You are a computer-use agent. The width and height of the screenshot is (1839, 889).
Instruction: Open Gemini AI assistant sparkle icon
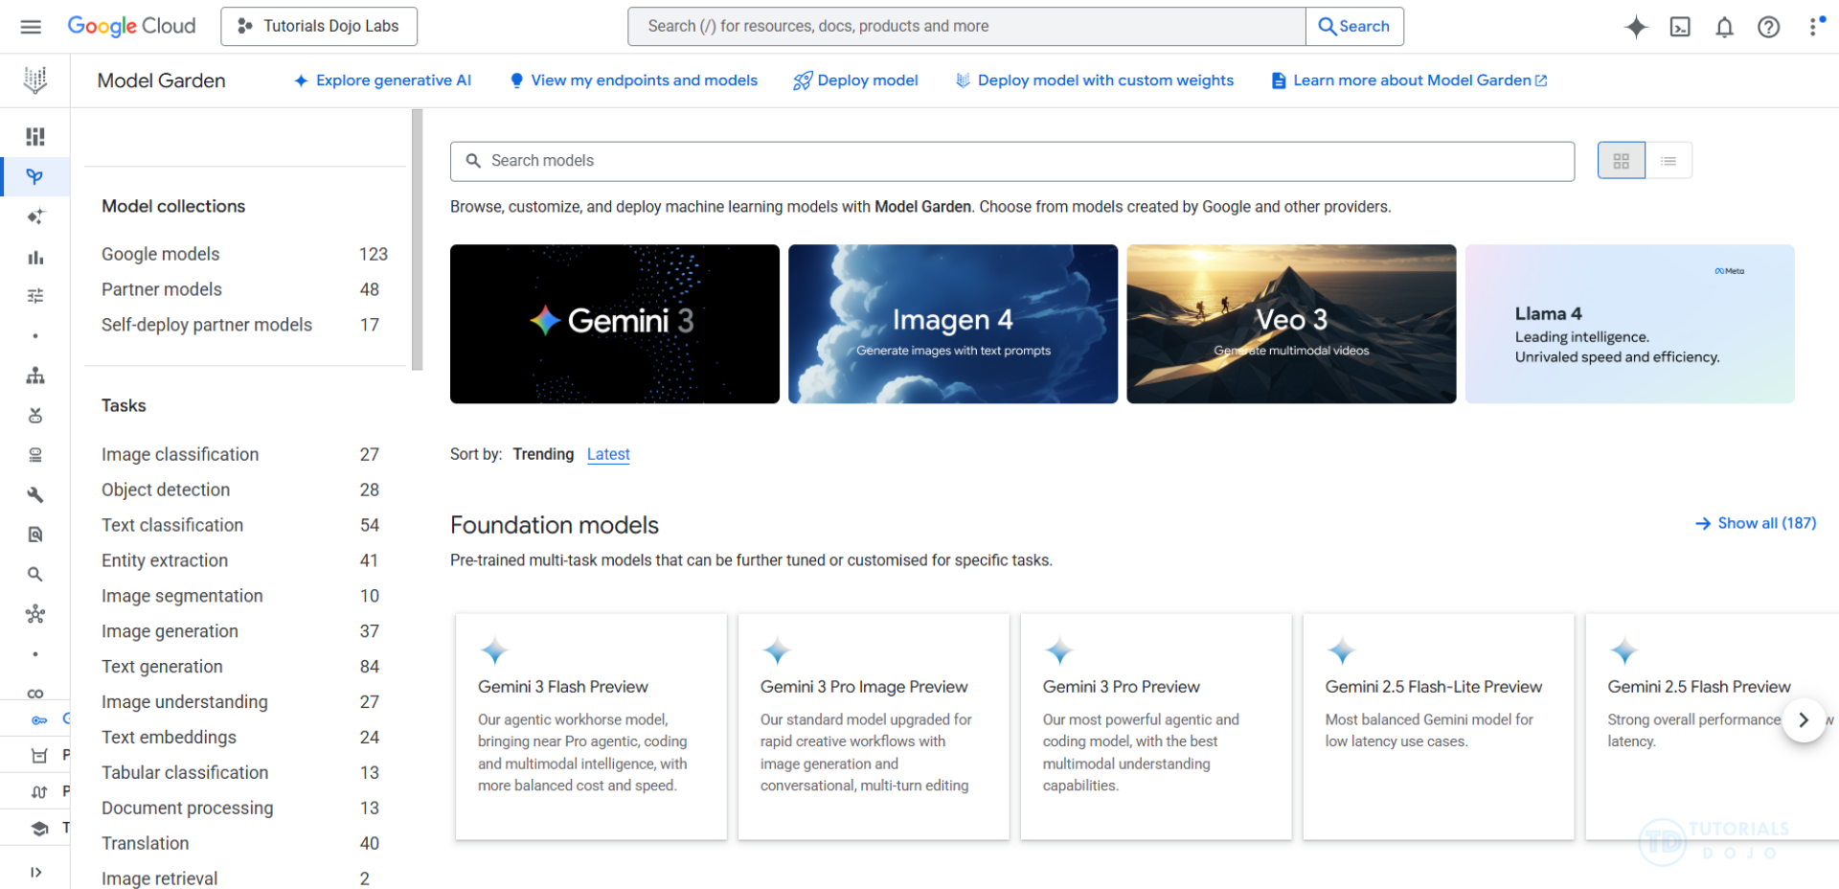point(1636,27)
